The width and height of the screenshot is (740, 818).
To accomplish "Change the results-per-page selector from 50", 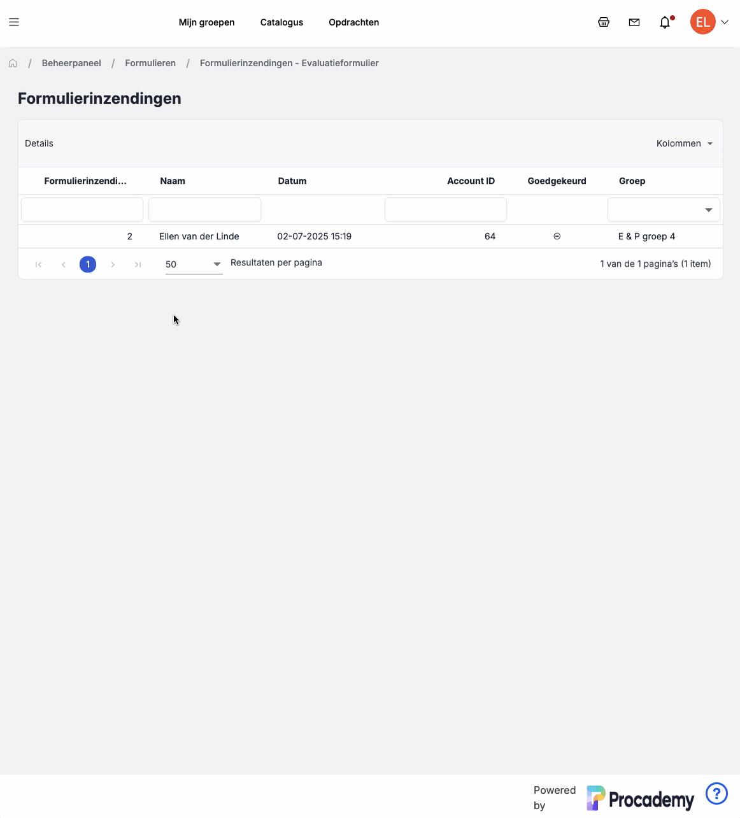I will 194,264.
